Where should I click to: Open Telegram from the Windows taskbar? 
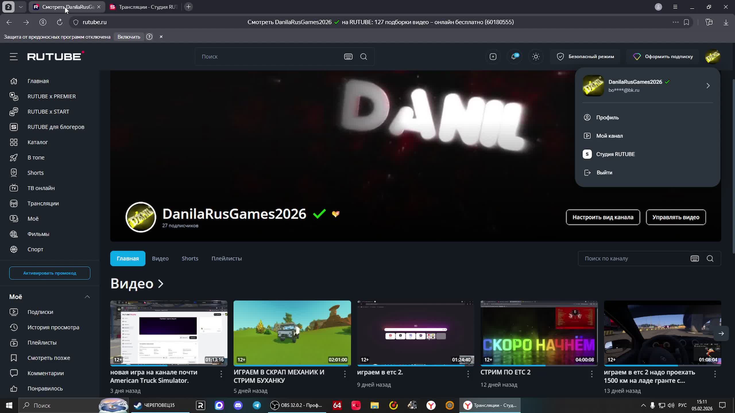(257, 405)
